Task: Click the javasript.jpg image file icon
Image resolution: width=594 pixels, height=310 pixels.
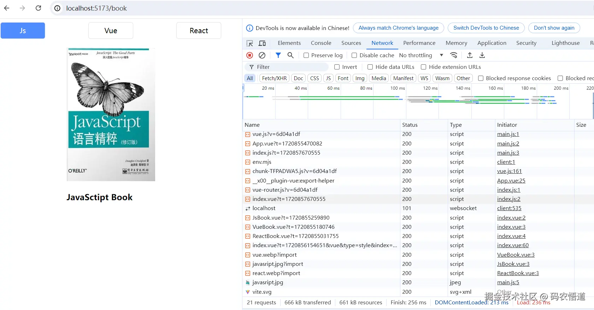Action: [248, 282]
